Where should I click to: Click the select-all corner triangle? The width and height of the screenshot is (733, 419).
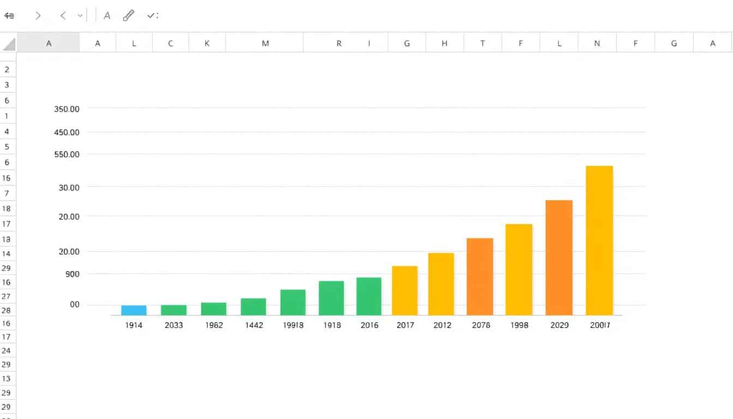tap(8, 43)
